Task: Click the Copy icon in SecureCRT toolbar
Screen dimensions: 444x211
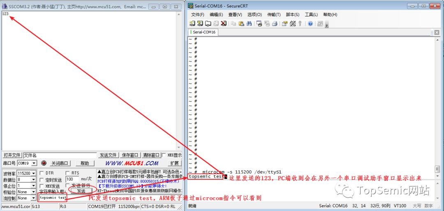Action: pyautogui.click(x=234, y=23)
